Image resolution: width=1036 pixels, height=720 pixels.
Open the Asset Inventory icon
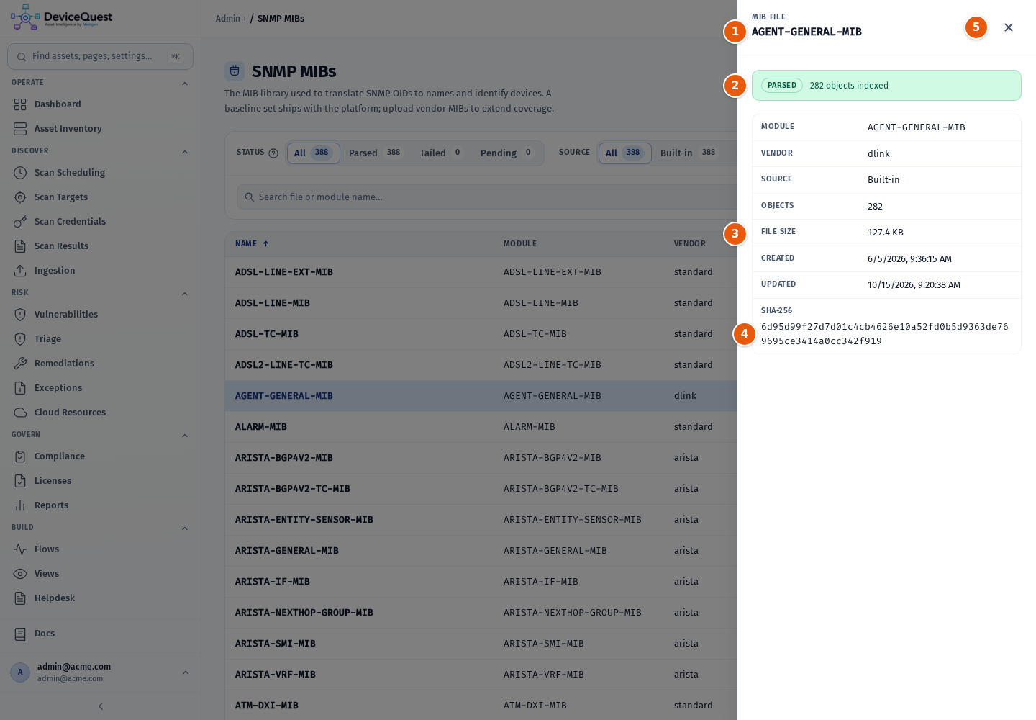pyautogui.click(x=20, y=129)
